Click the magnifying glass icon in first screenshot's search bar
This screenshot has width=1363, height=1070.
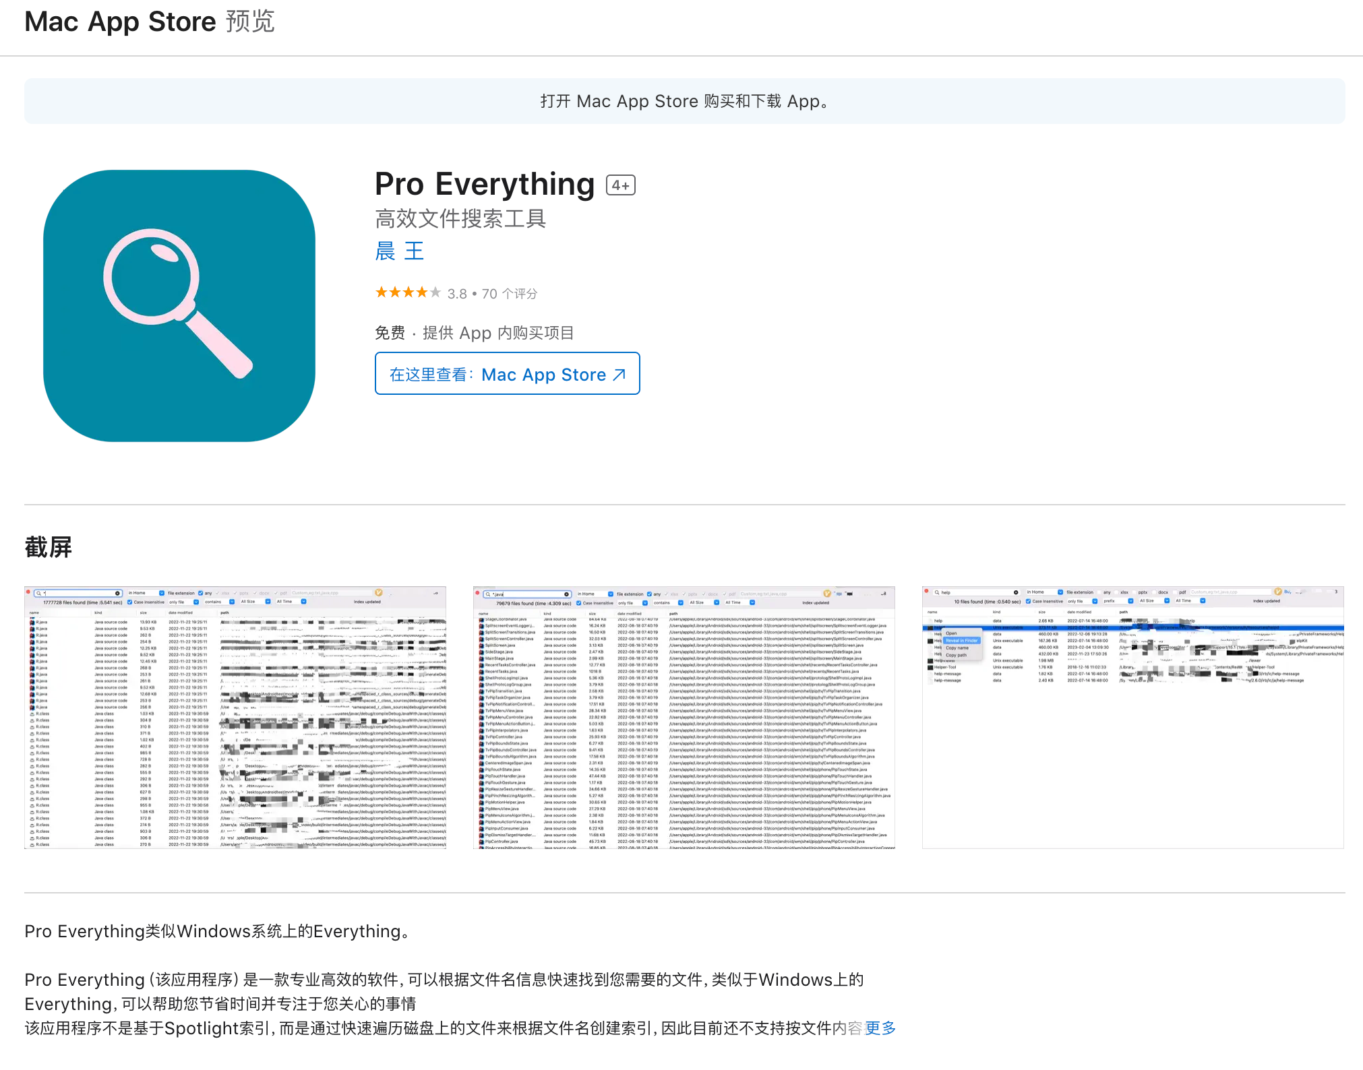click(x=38, y=594)
